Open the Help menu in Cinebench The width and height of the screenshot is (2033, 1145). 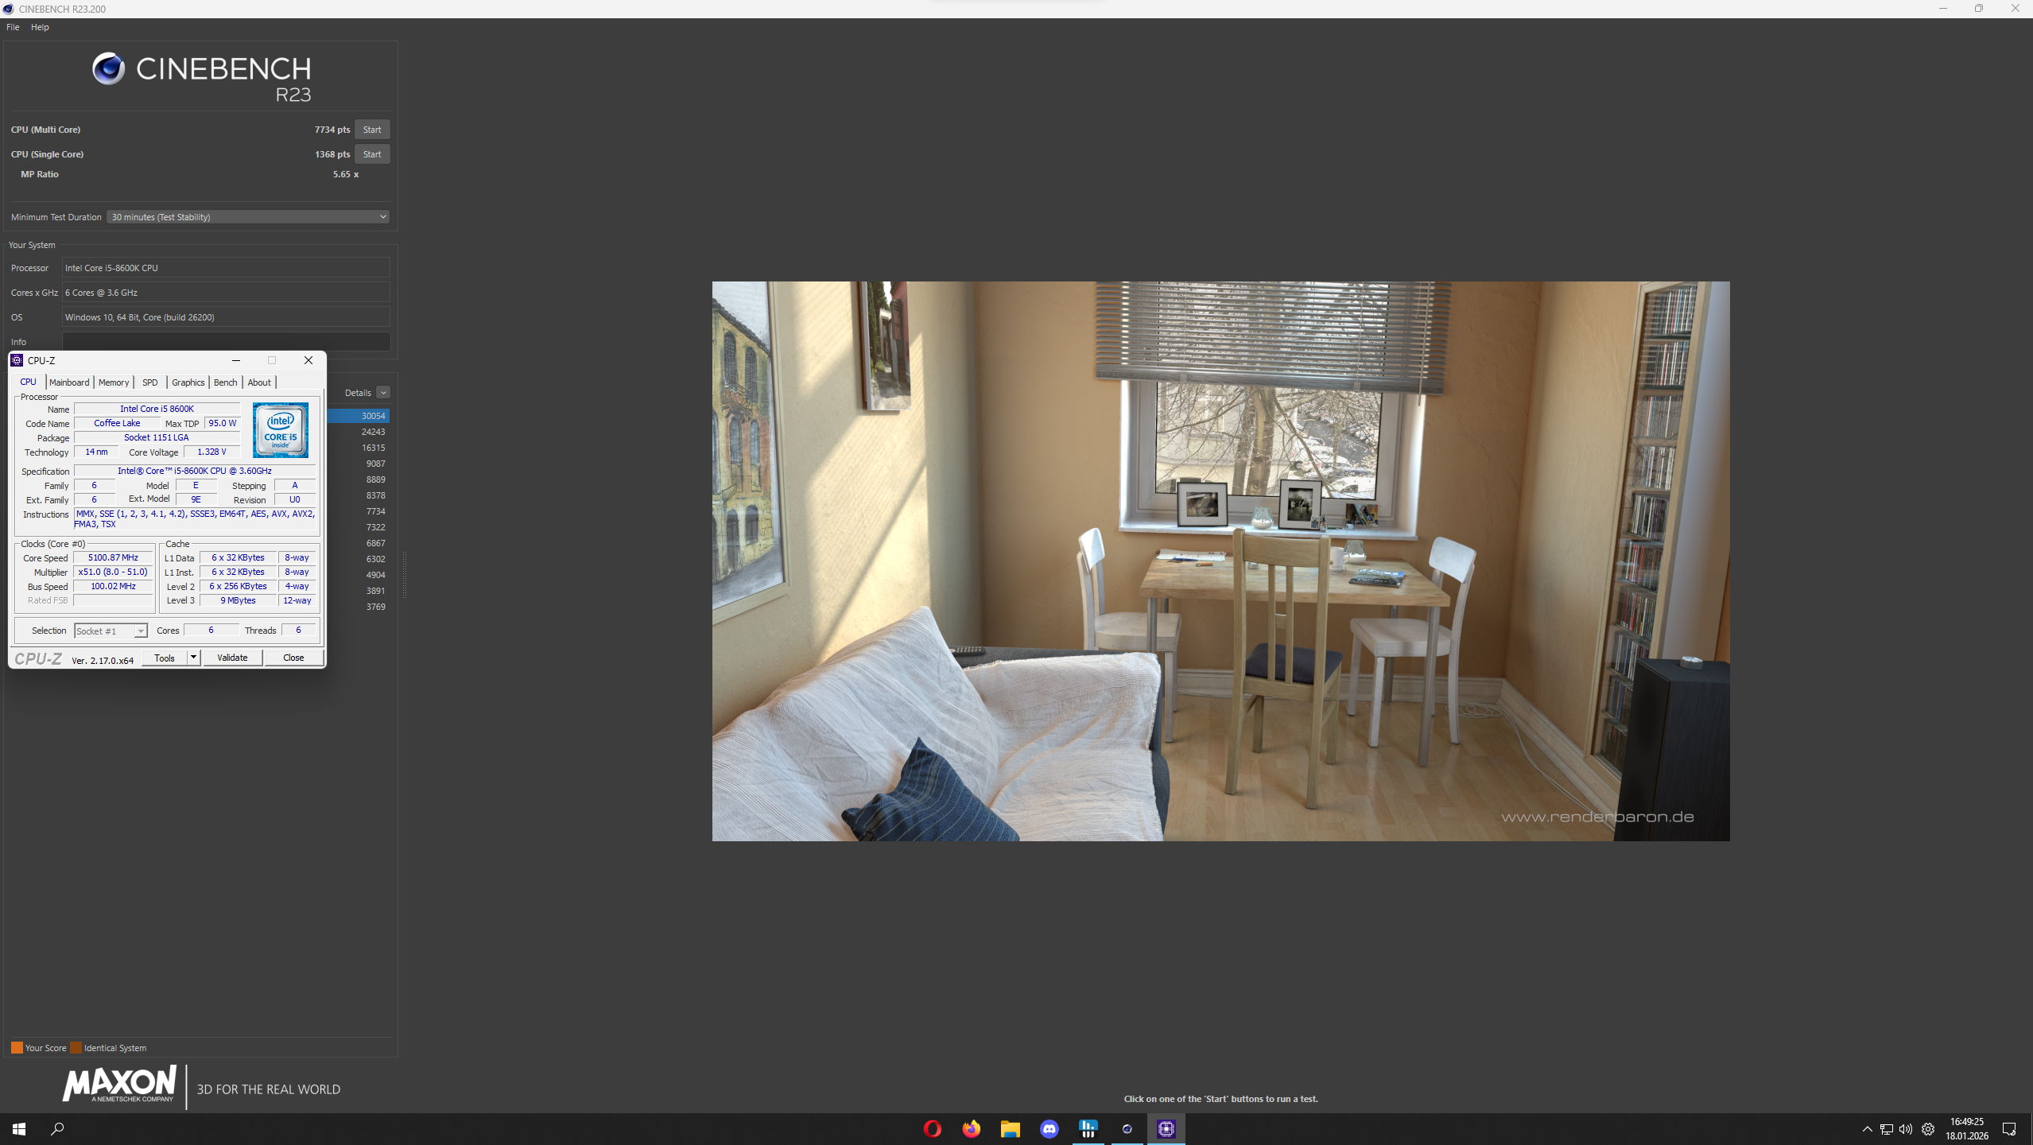(x=40, y=26)
